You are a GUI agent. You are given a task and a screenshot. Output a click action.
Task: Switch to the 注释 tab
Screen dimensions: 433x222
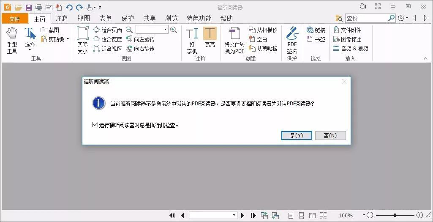[x=62, y=19]
